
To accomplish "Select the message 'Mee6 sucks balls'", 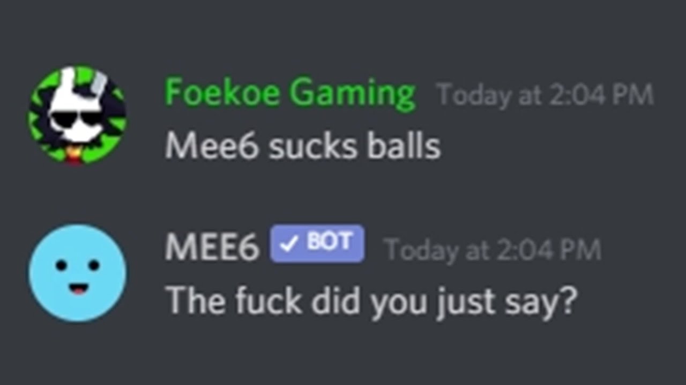I will 303,145.
